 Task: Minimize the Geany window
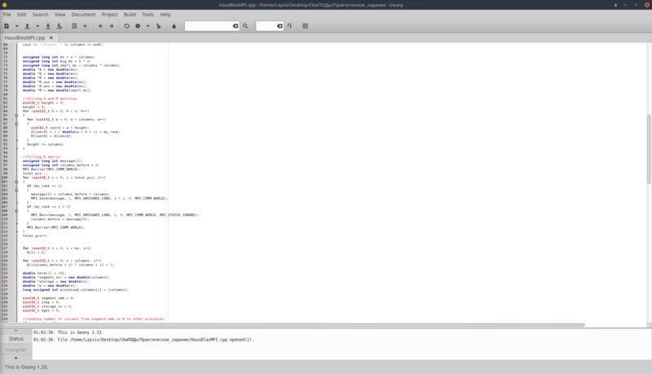pyautogui.click(x=625, y=5)
